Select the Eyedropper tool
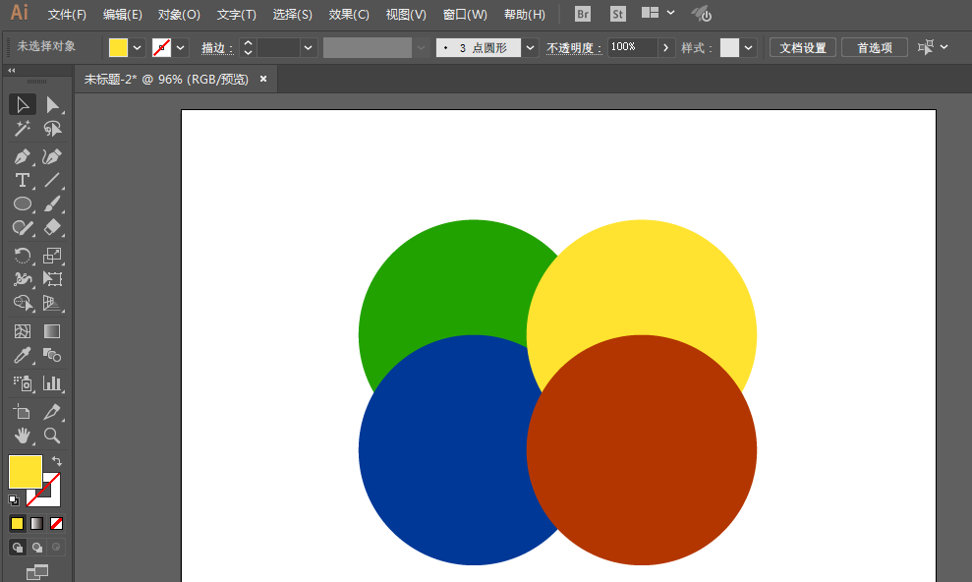The width and height of the screenshot is (972, 582). click(23, 355)
